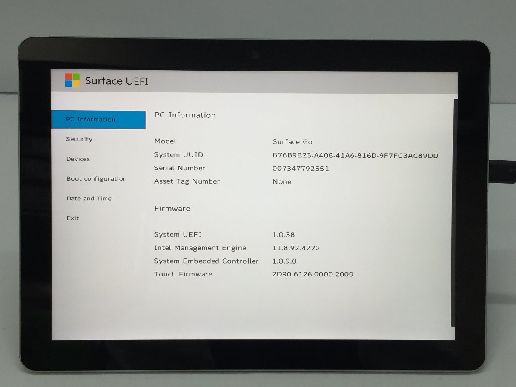Screen dimensions: 516x387
Task: Click the controller version 1.0.9.0
Action: pyautogui.click(x=284, y=261)
